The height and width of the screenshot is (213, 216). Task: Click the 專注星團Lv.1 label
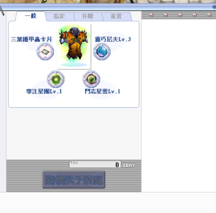click(x=44, y=91)
